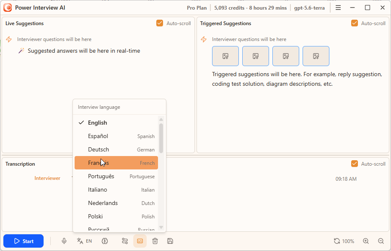
Task: Click lightning icon in Live Suggestions panel
Action: tap(9, 39)
